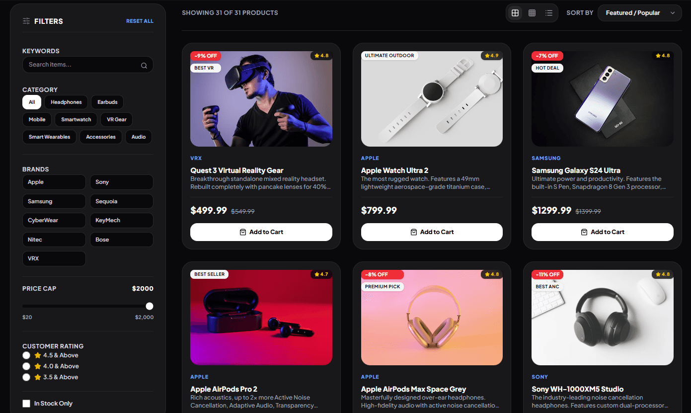Click the -8% OFF badge on AirPods Max
The height and width of the screenshot is (413, 691).
click(x=383, y=274)
